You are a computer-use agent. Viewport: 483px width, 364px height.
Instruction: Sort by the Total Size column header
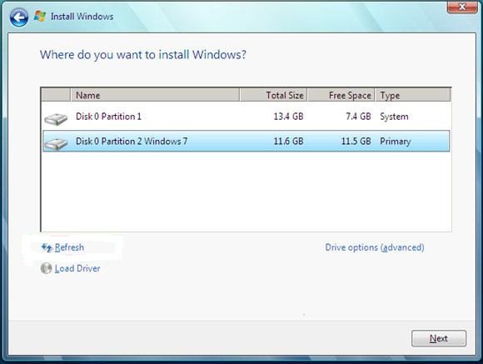(x=273, y=95)
